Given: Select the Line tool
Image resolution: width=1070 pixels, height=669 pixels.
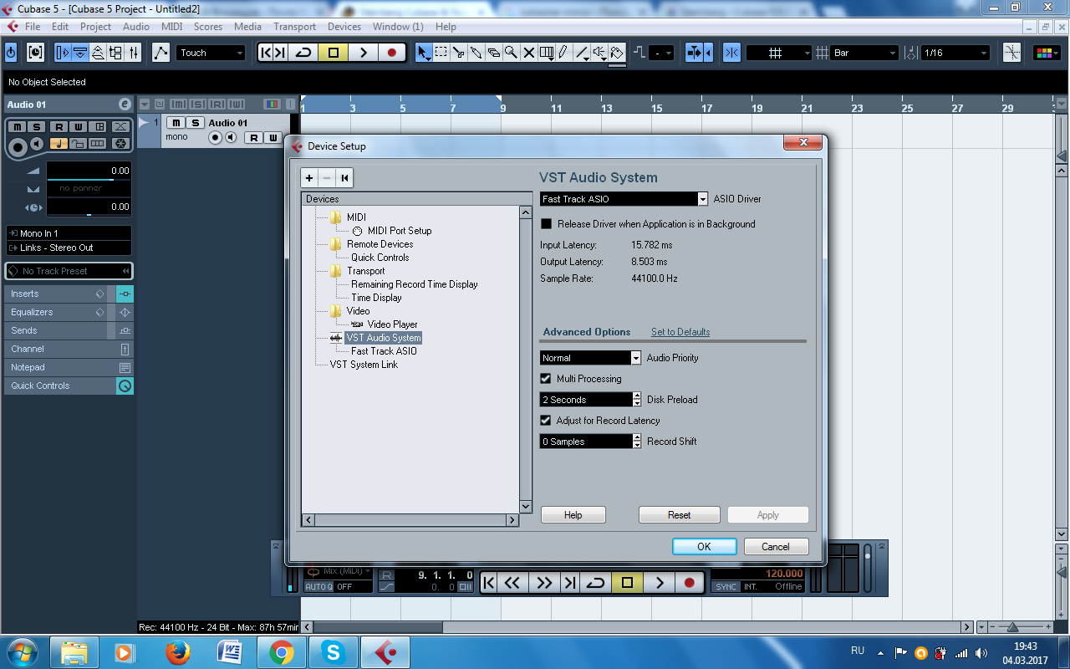Looking at the screenshot, I should click(582, 53).
